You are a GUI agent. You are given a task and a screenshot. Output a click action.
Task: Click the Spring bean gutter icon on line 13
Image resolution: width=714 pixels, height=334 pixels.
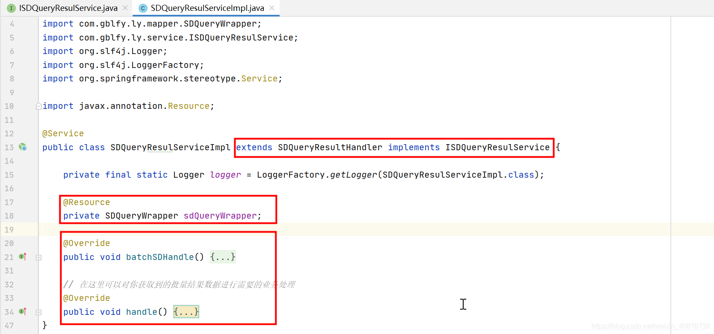(23, 147)
